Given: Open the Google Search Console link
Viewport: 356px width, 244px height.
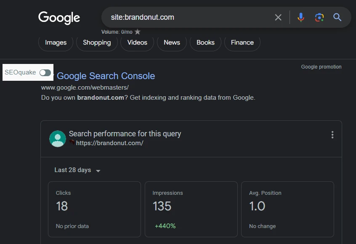Looking at the screenshot, I should point(106,76).
